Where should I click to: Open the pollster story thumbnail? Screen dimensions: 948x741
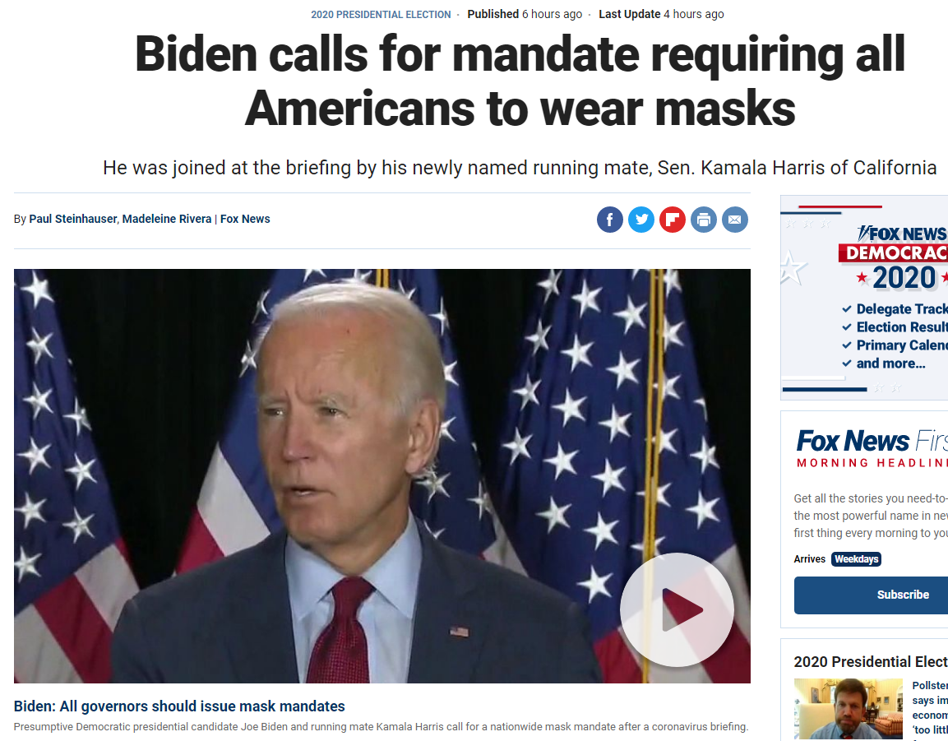pos(848,709)
